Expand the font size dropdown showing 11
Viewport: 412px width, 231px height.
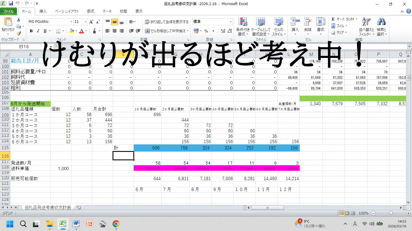[86, 22]
